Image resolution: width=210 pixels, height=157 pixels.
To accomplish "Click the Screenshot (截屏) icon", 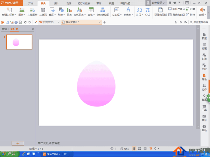I will [x=52, y=10].
